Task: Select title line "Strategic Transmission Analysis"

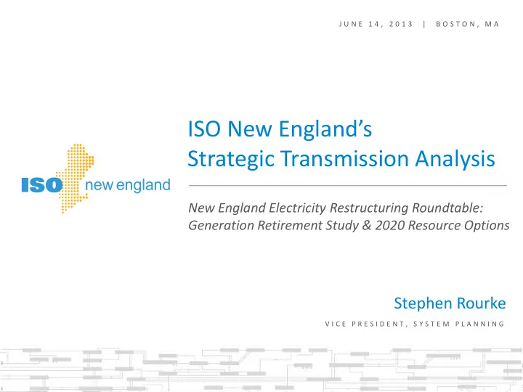Action: tap(341, 159)
